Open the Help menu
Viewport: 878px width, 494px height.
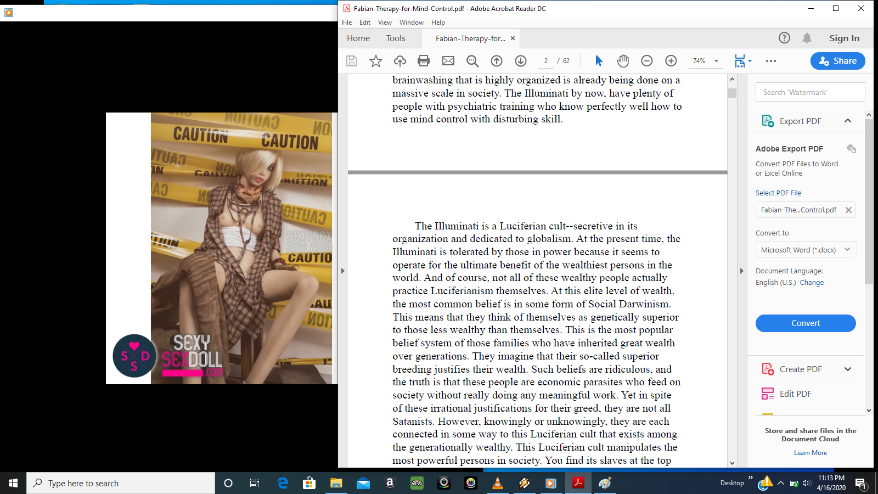coord(438,23)
